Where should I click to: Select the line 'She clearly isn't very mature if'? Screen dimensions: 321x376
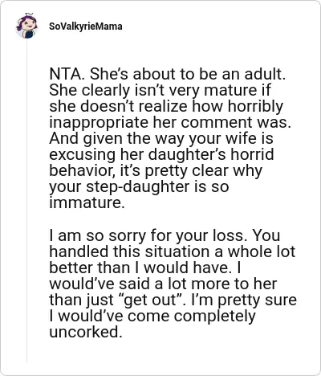(160, 91)
